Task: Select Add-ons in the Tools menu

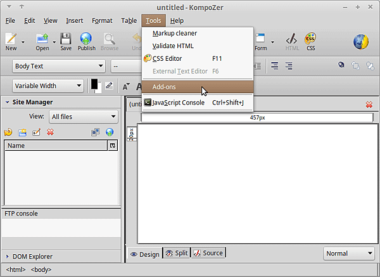Action: (x=198, y=87)
